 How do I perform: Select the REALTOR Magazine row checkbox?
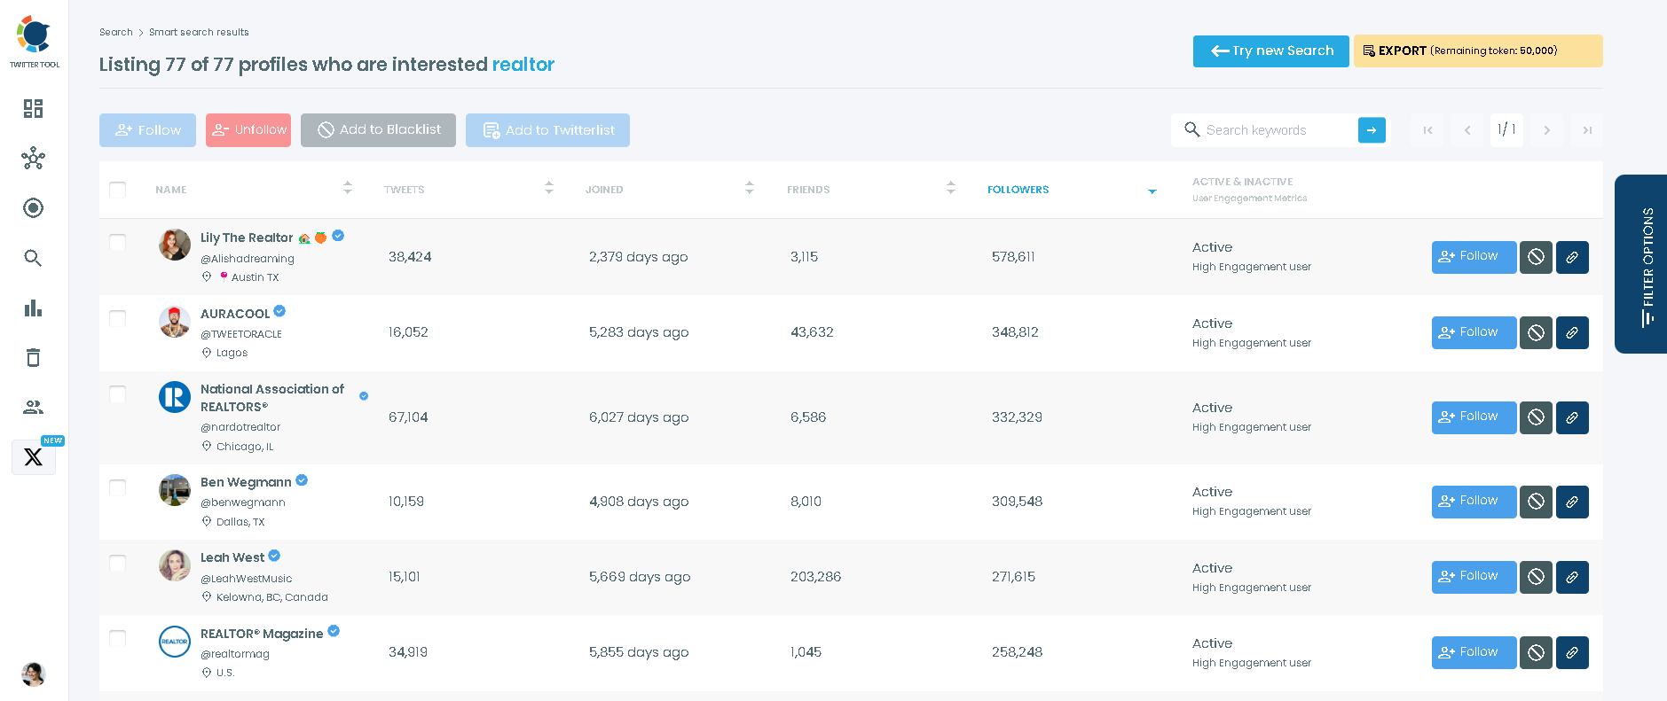[x=117, y=638]
